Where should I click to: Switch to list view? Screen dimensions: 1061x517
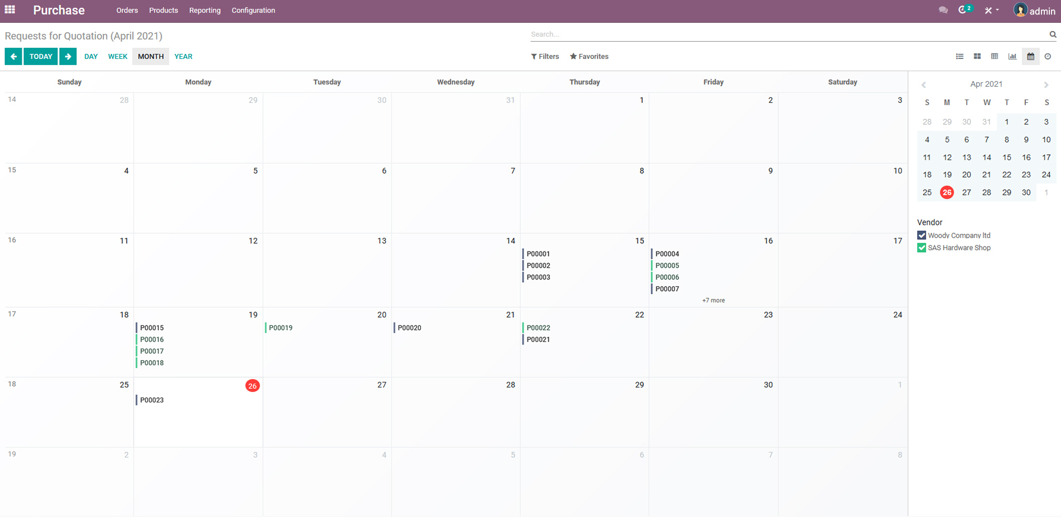pyautogui.click(x=960, y=56)
